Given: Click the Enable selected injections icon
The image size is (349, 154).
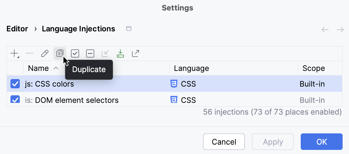Looking at the screenshot, I should [75, 53].
